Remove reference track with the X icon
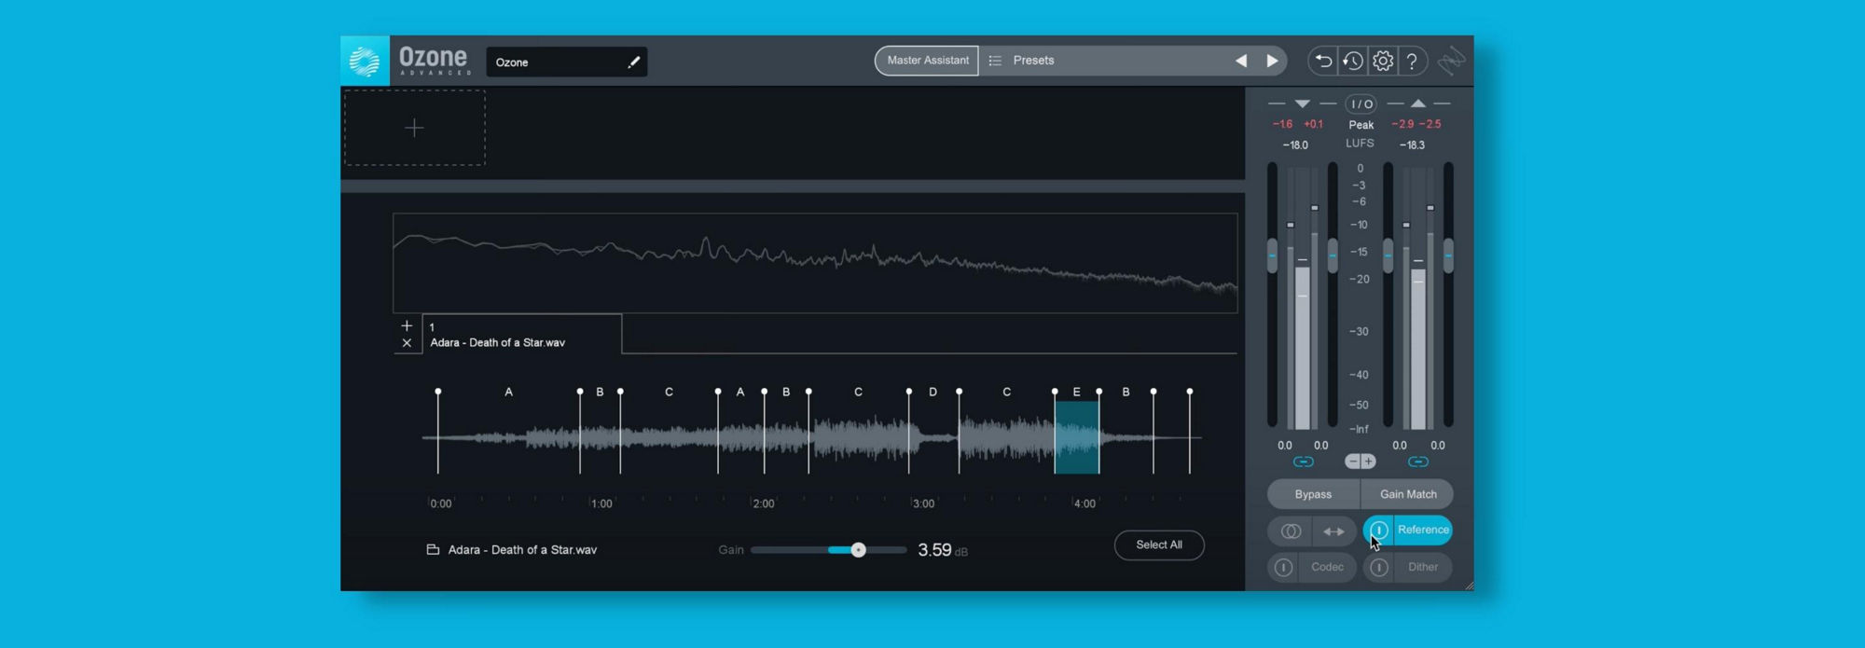Viewport: 1865px width, 648px height. point(407,343)
